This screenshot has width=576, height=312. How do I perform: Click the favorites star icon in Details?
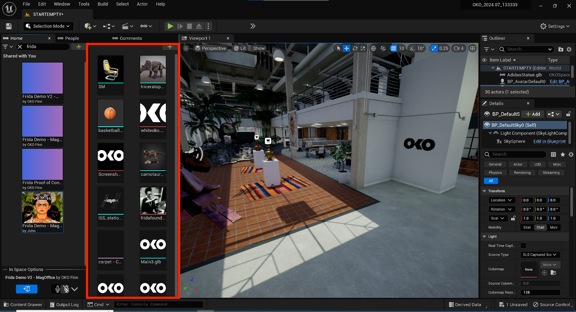click(x=563, y=154)
